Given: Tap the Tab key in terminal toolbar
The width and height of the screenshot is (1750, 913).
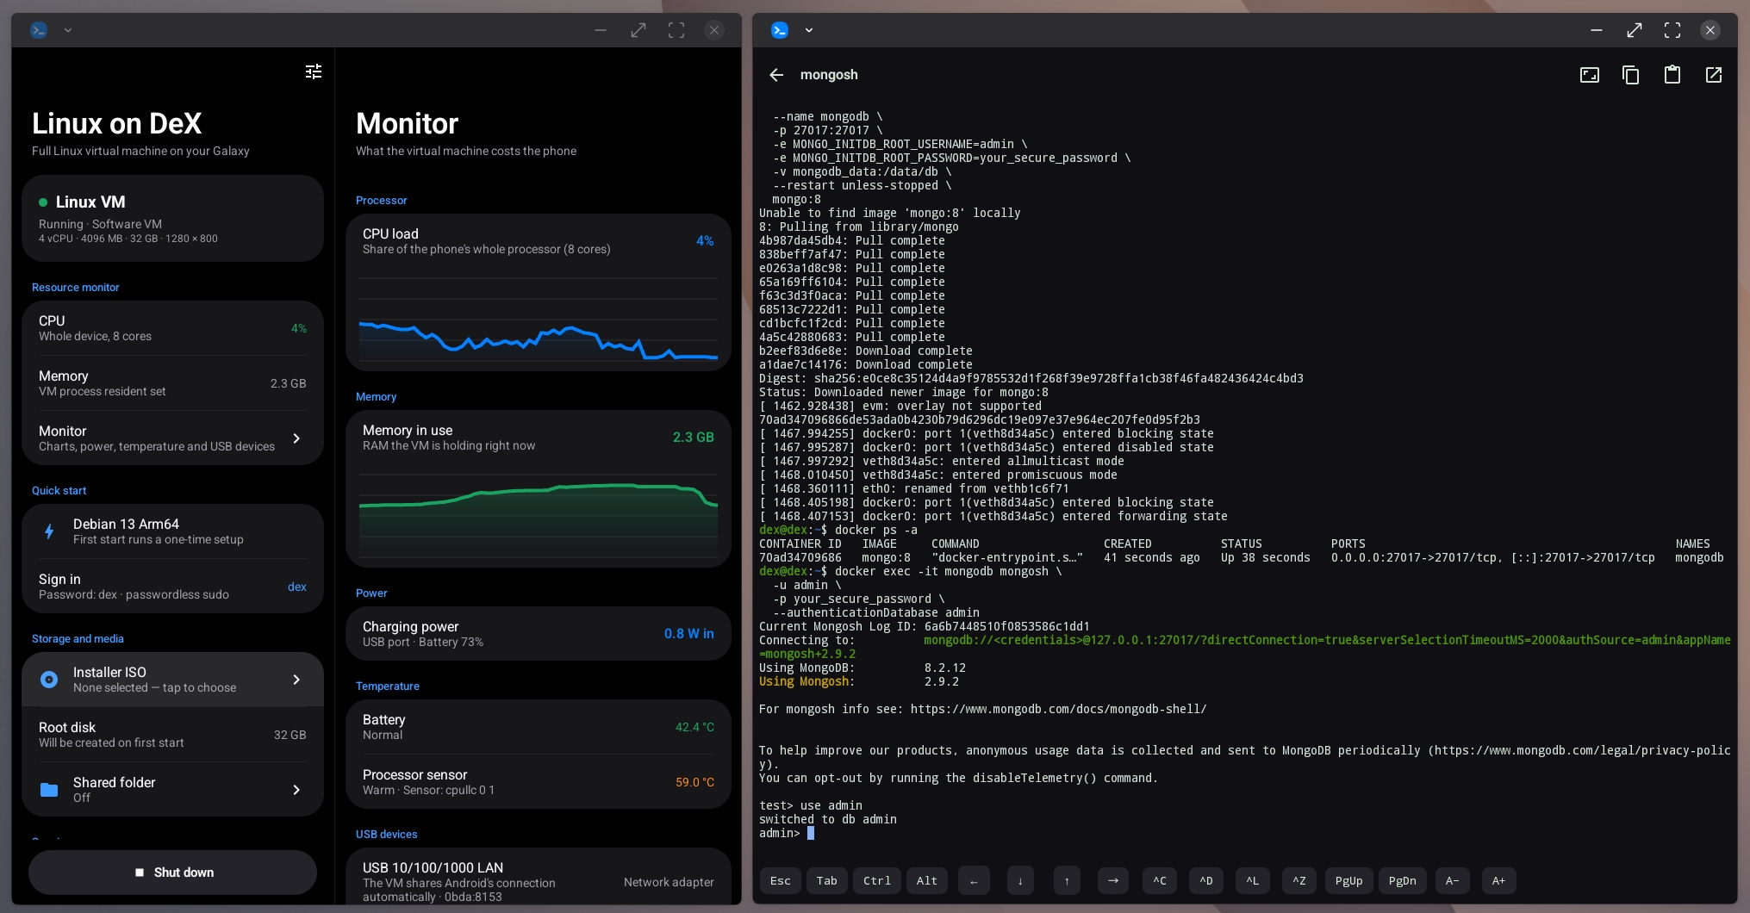Looking at the screenshot, I should point(827,880).
